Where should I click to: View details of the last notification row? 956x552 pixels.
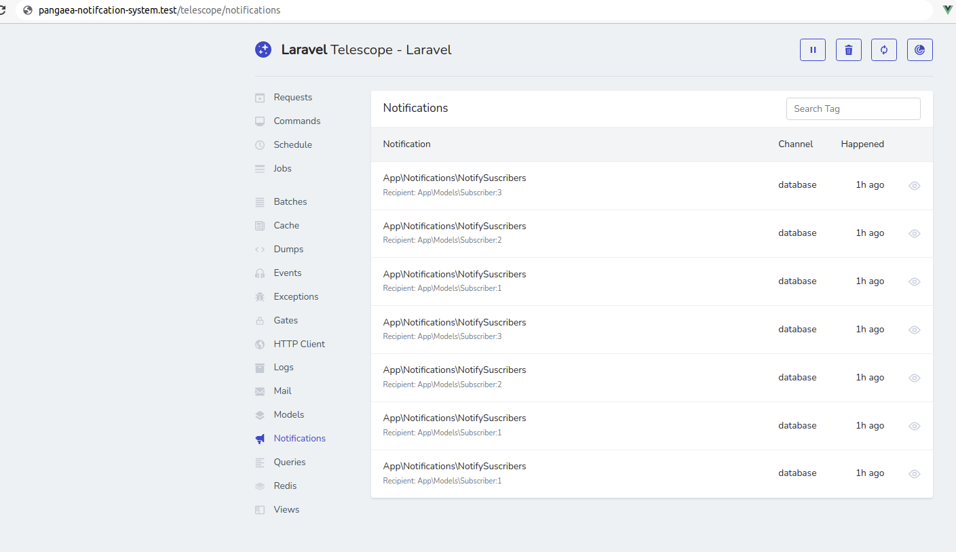click(914, 473)
